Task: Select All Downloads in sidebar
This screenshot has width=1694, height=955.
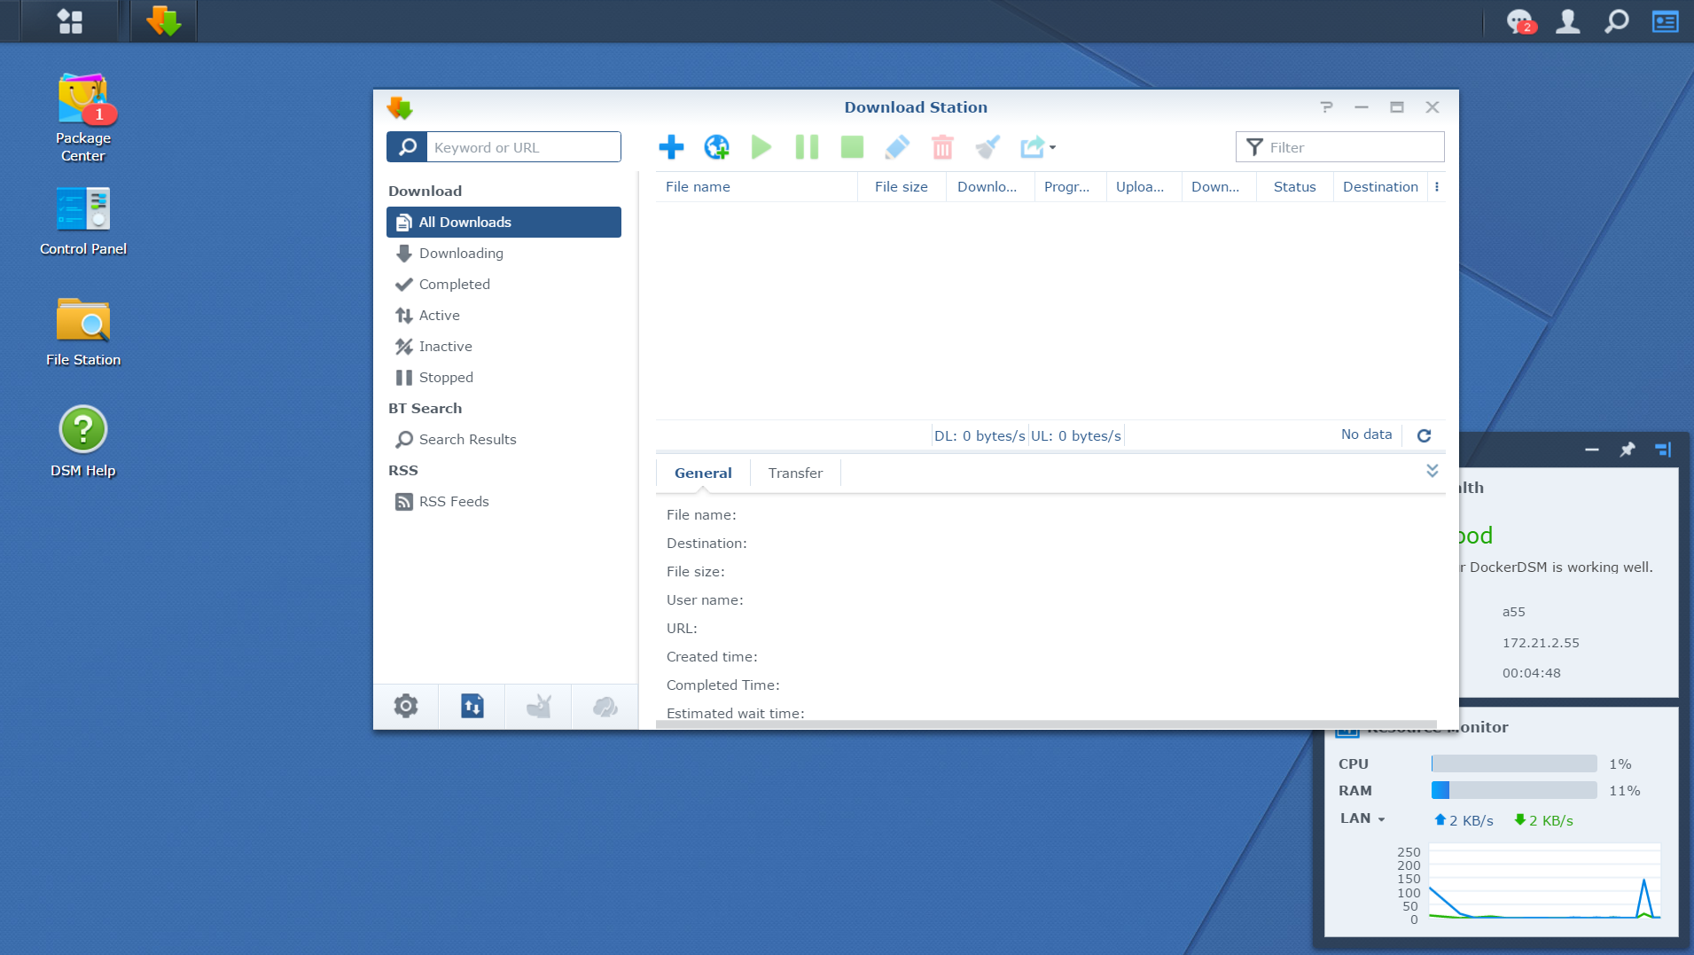Action: tap(504, 222)
